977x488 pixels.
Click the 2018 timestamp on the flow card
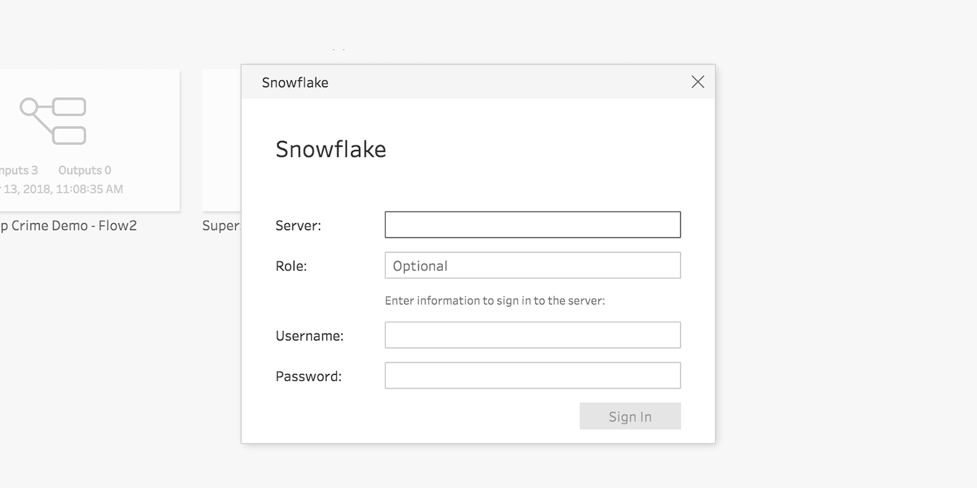[x=62, y=189]
